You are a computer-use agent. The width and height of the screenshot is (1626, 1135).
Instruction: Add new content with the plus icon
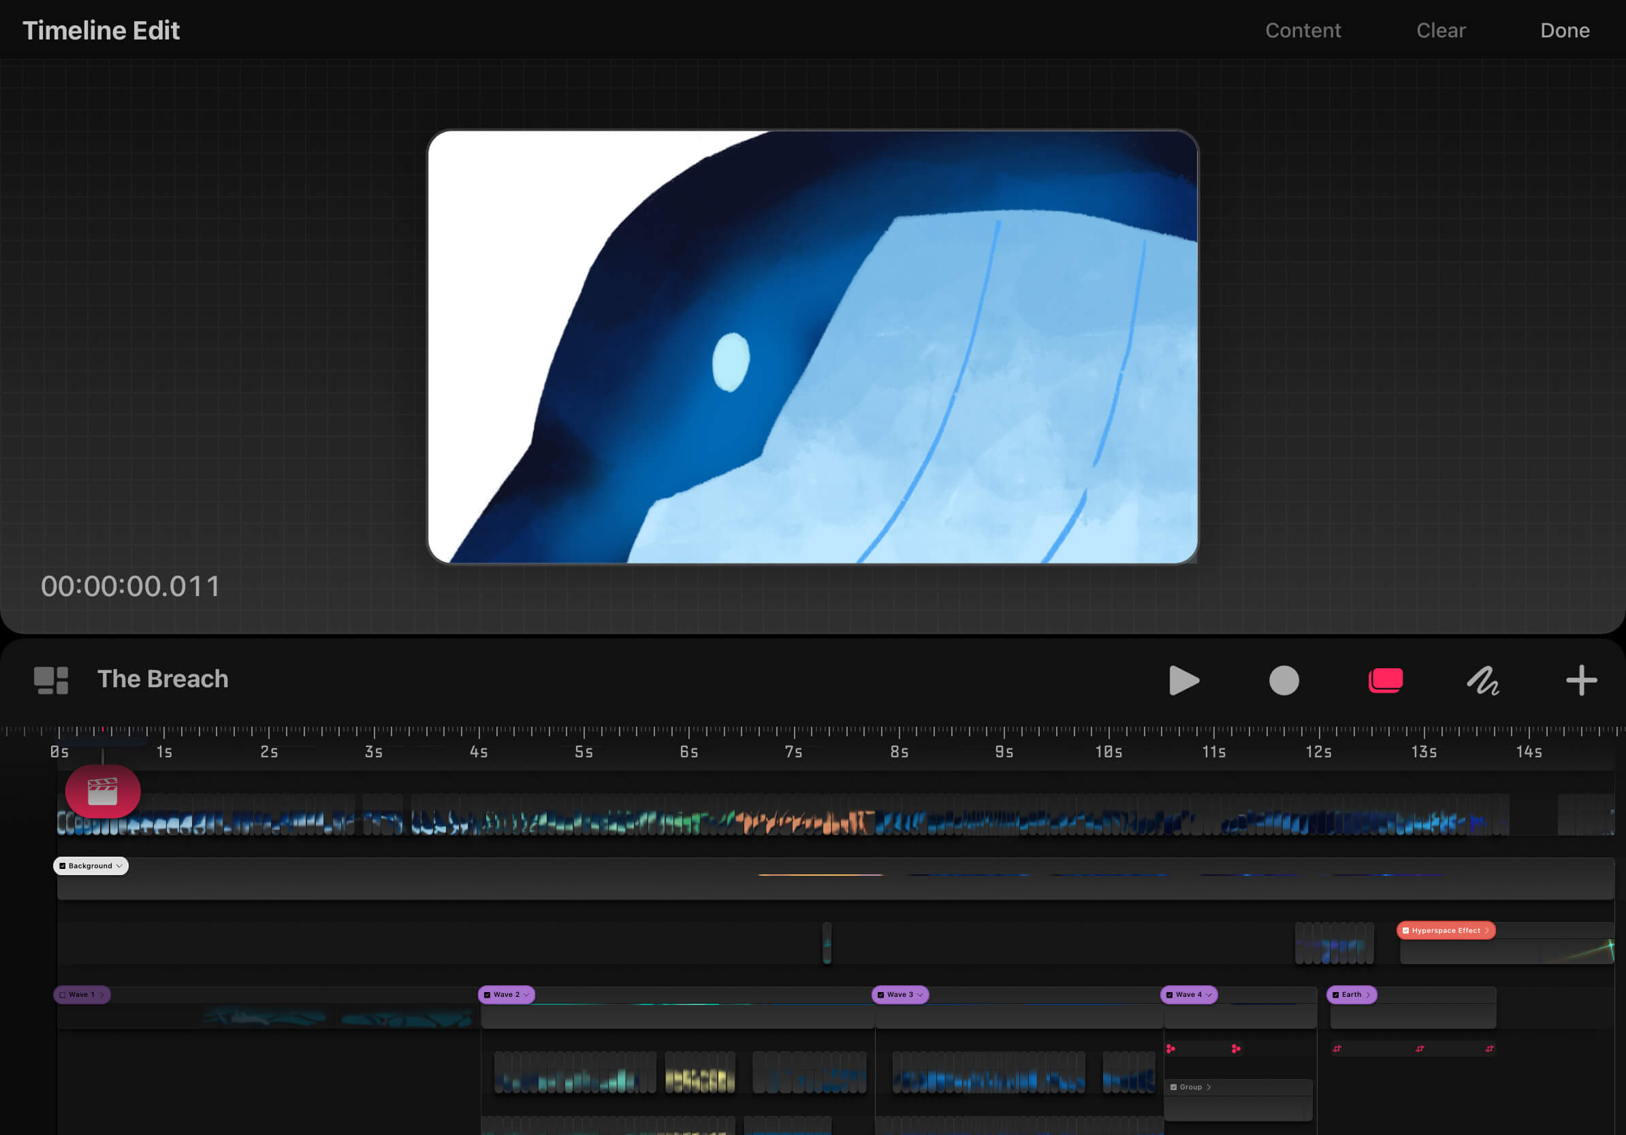[1581, 680]
